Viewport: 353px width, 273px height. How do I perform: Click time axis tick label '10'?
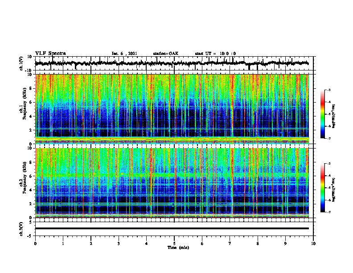[x=313, y=244]
